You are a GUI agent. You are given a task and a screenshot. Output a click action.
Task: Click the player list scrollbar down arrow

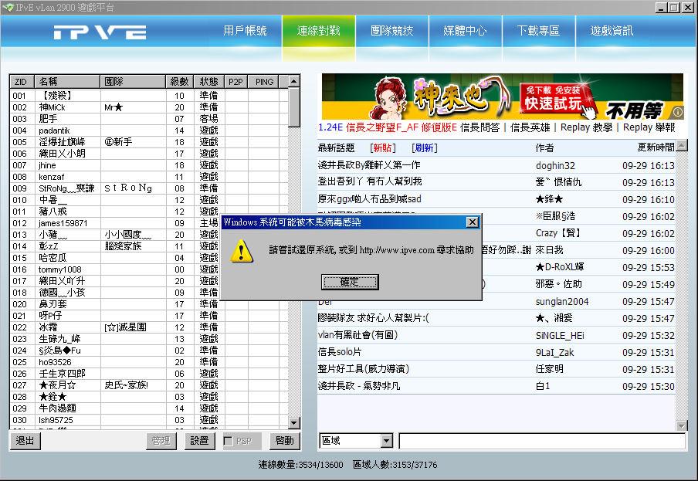(292, 423)
